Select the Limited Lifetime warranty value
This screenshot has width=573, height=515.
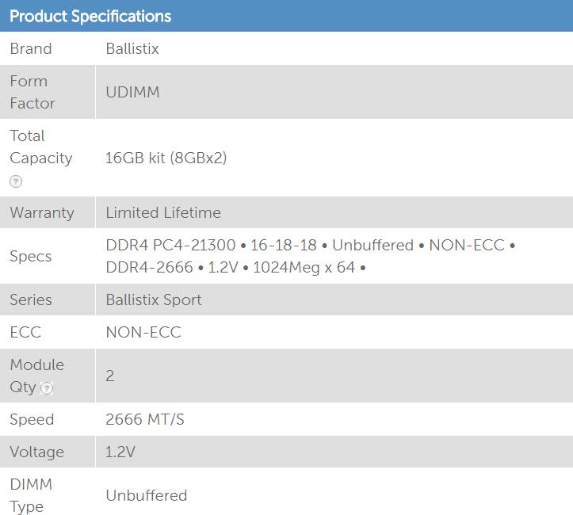[163, 213]
